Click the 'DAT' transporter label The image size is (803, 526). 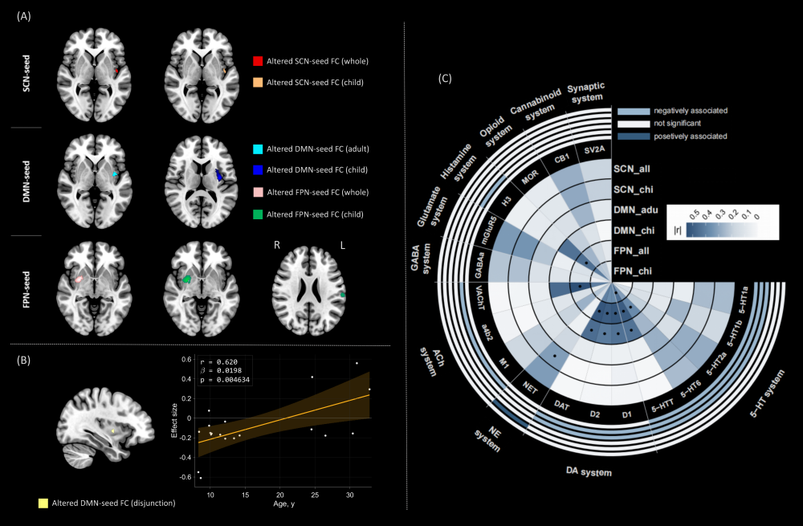[562, 405]
